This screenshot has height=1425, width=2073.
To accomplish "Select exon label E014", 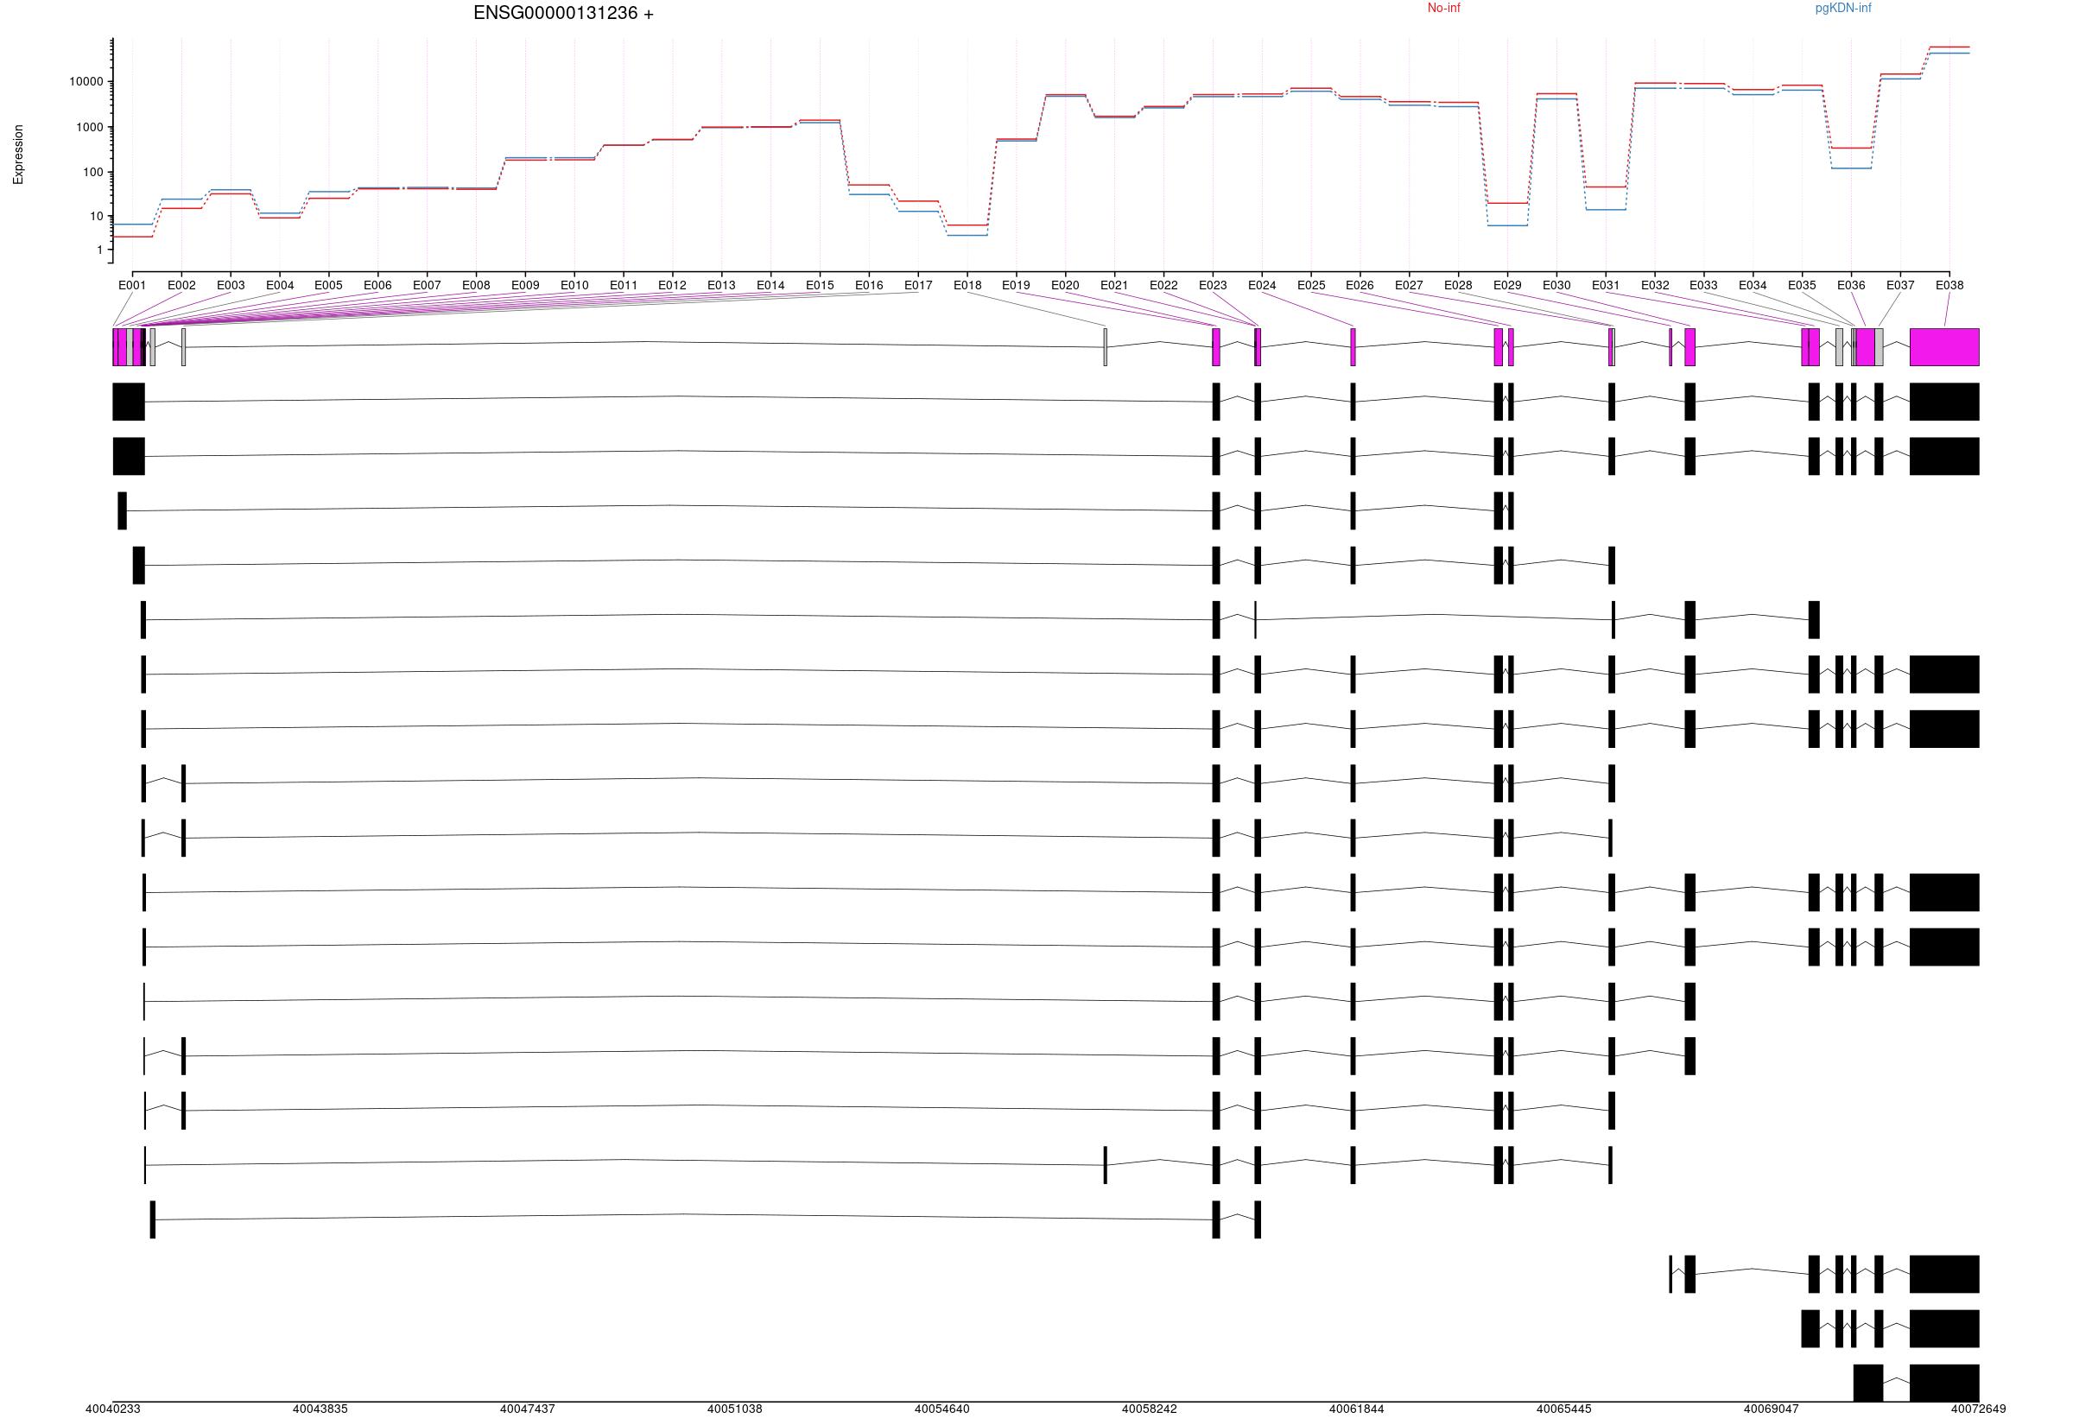I will pos(770,286).
